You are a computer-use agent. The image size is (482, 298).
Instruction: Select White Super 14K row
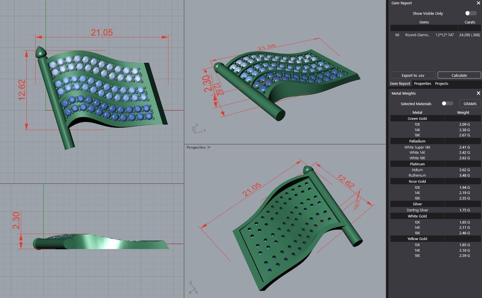pyautogui.click(x=435, y=147)
